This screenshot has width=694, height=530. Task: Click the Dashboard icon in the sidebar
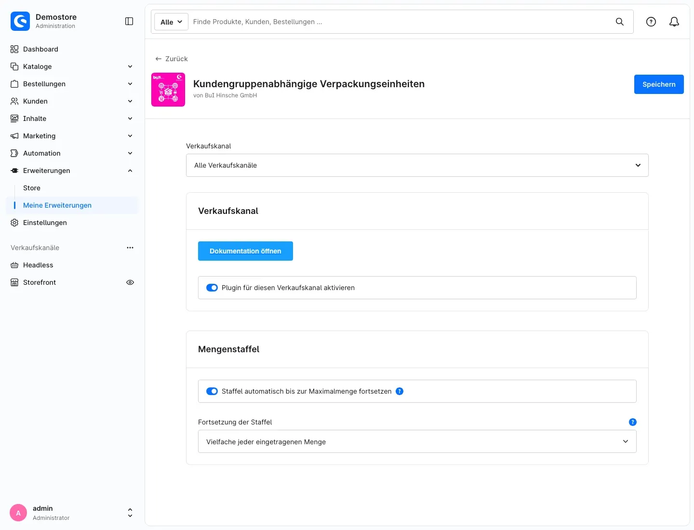click(x=14, y=49)
